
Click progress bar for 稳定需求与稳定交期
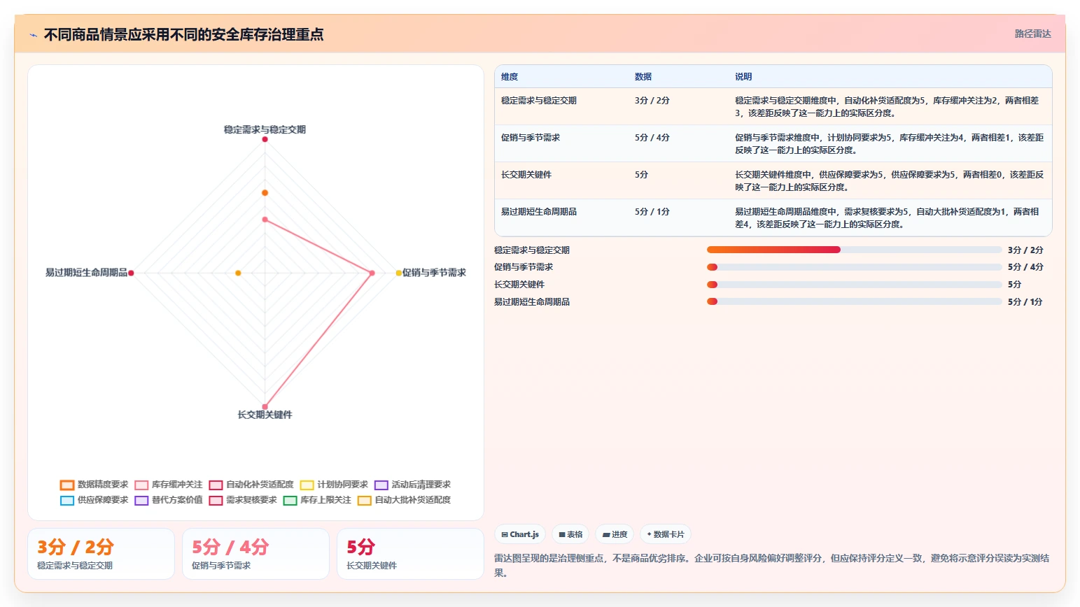[x=855, y=250]
